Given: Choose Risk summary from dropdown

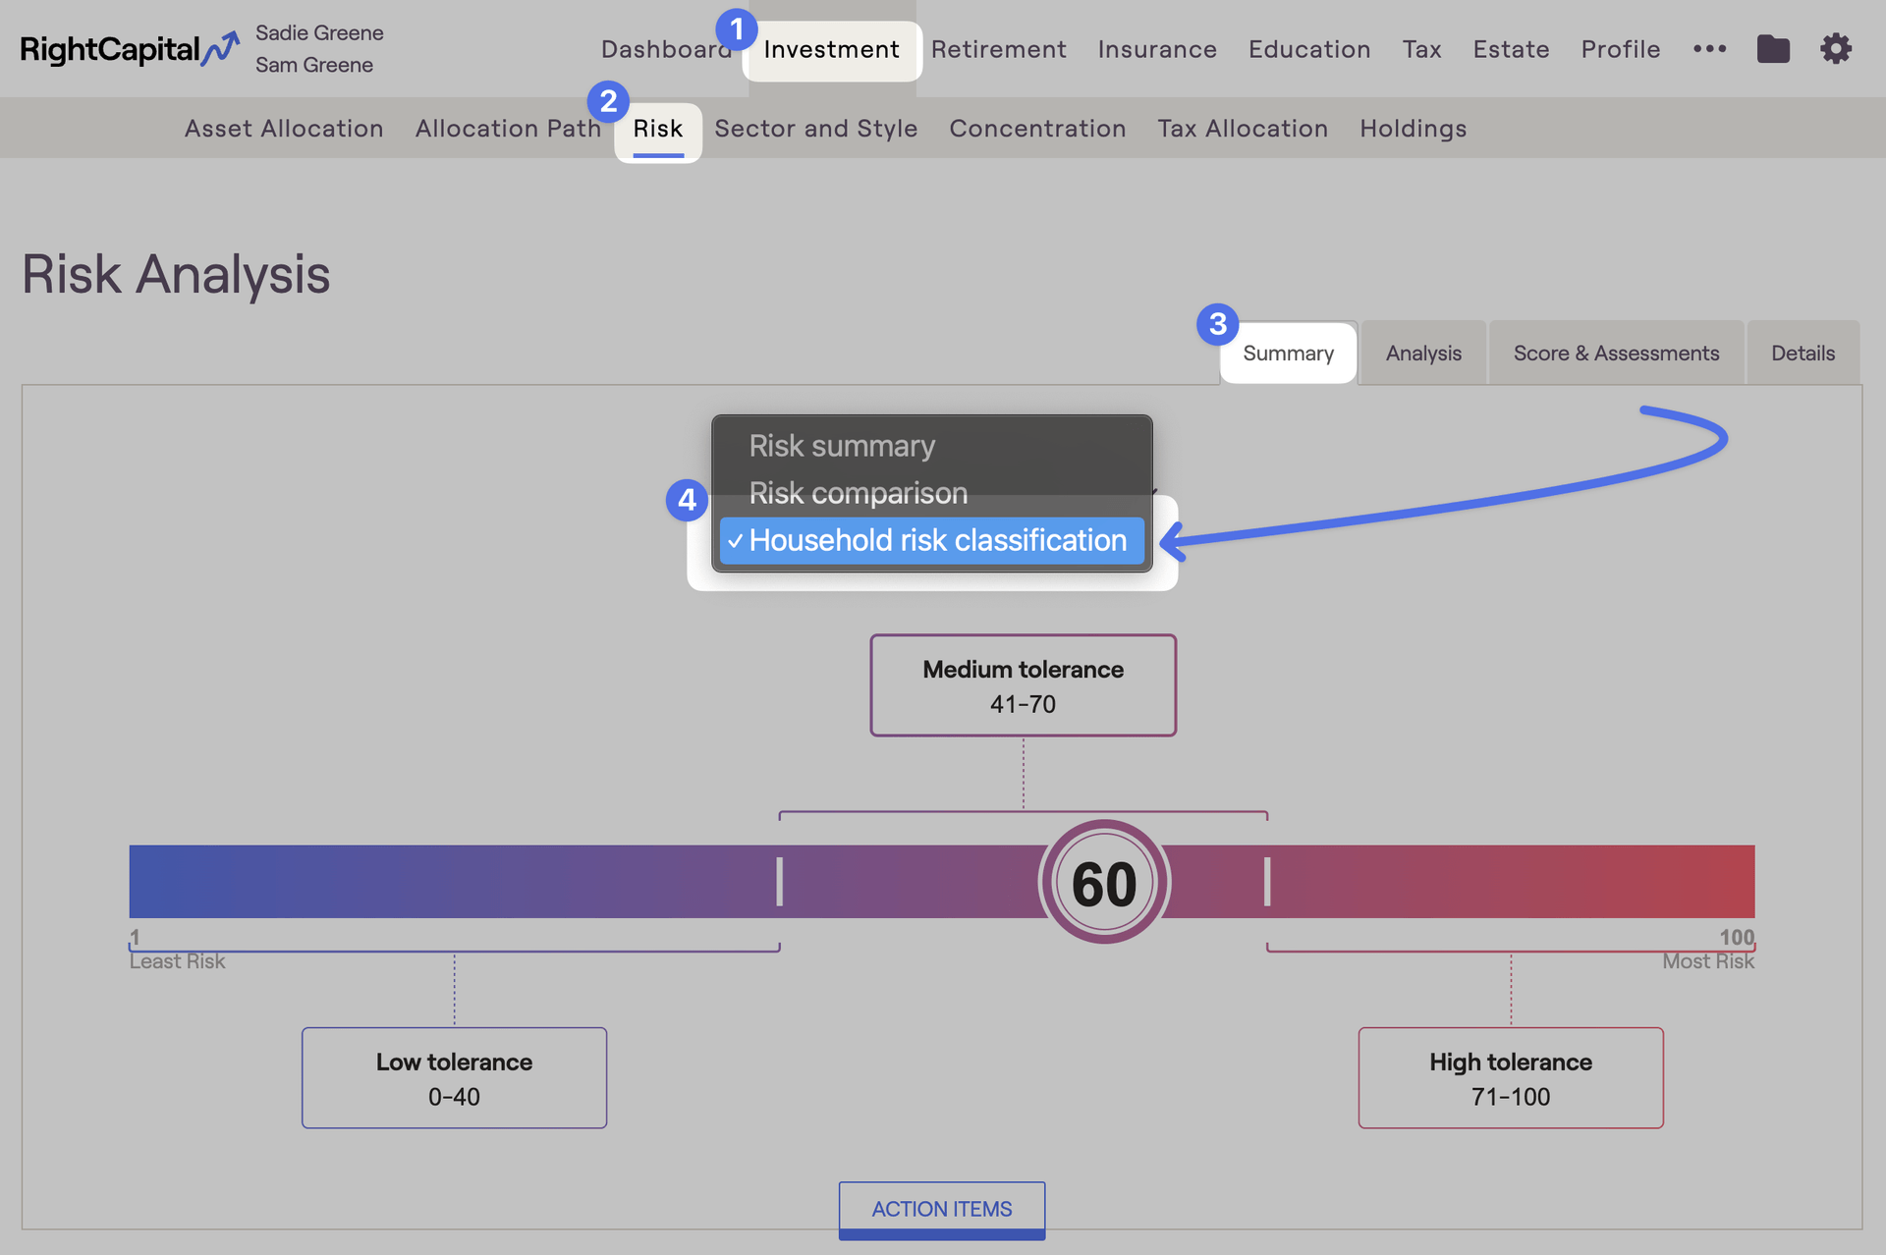Looking at the screenshot, I should (931, 446).
